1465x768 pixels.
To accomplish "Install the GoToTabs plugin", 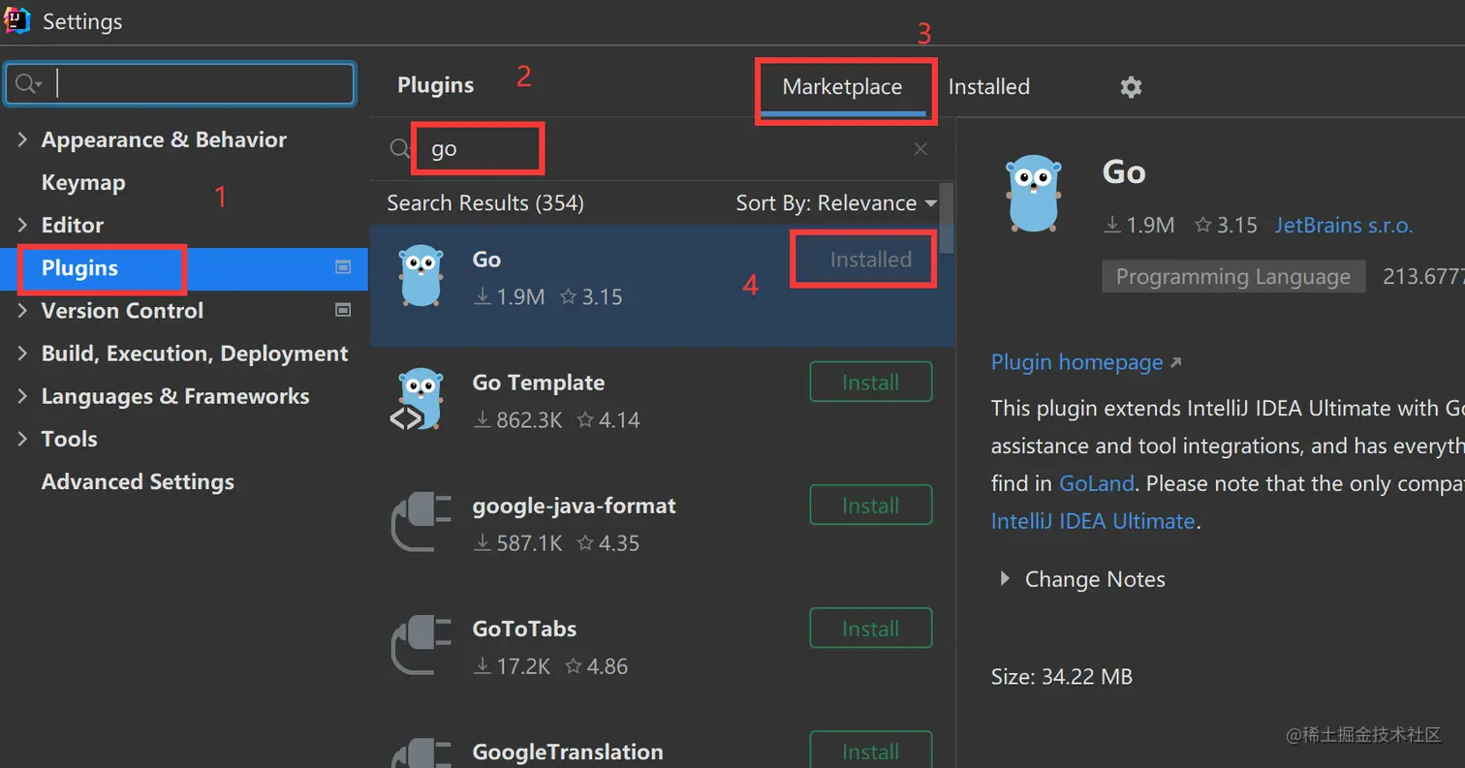I will click(871, 628).
